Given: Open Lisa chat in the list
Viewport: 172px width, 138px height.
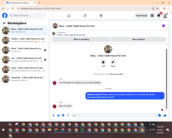Looking at the screenshot, I should (24, 60).
